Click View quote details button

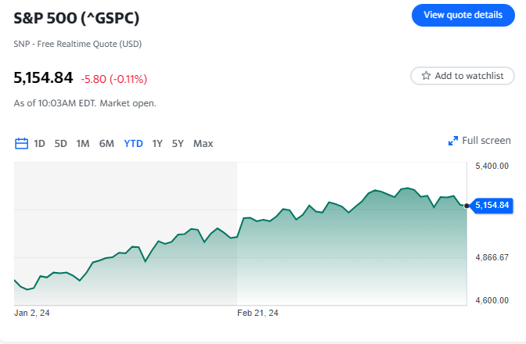point(463,15)
